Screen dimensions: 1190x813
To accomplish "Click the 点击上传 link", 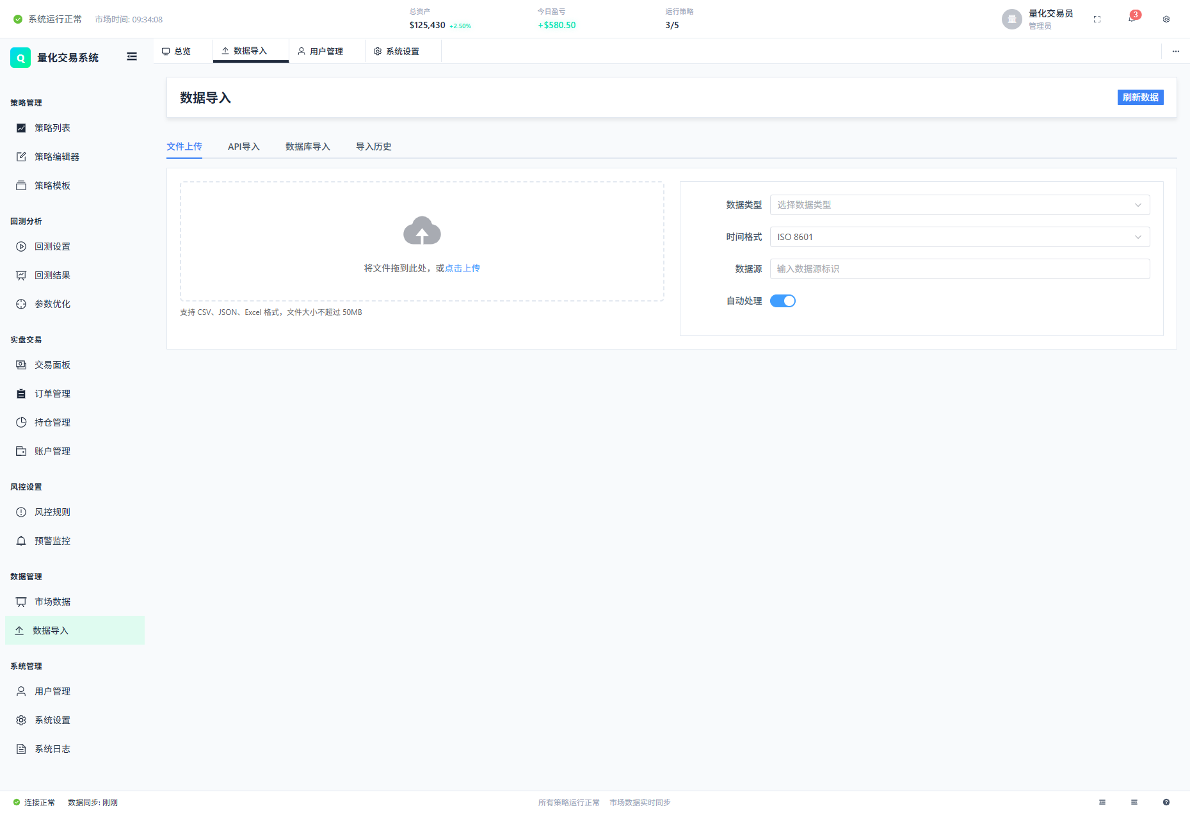I will pyautogui.click(x=462, y=268).
